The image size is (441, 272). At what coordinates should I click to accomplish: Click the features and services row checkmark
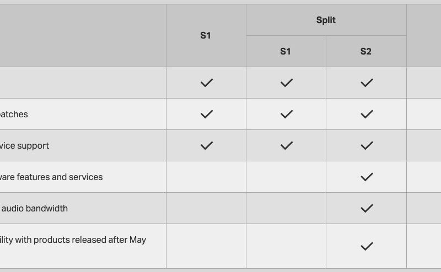pyautogui.click(x=367, y=177)
